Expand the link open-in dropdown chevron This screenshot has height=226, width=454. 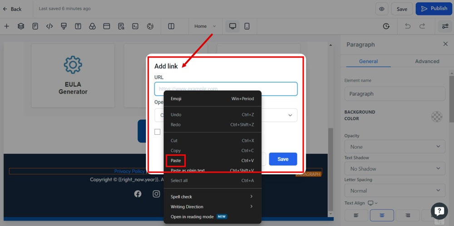click(x=290, y=115)
